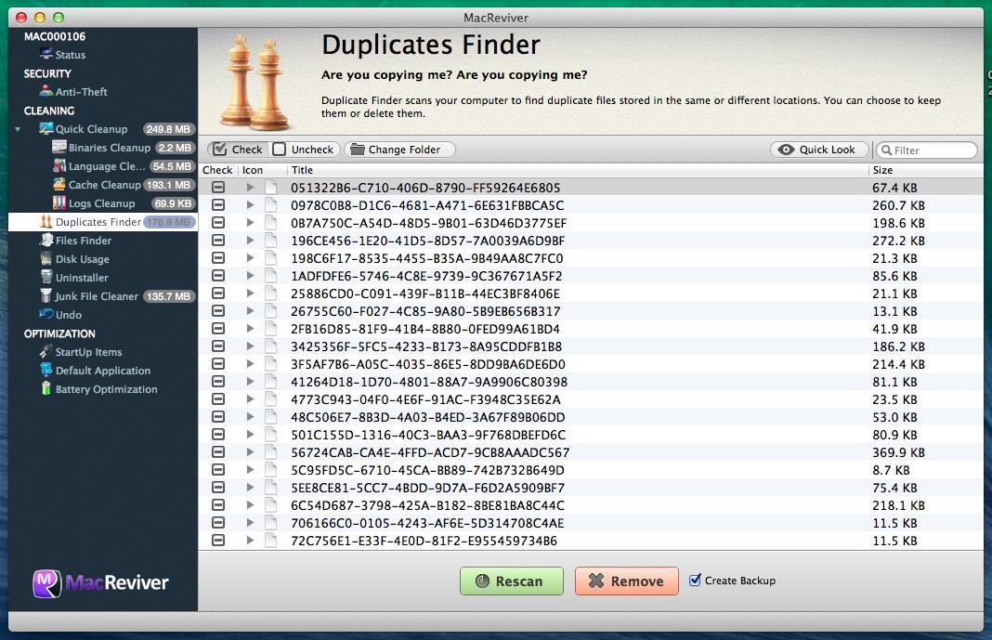Expand the 1ADFDFE6-5746-4C8E row triangle
Image resolution: width=992 pixels, height=640 pixels.
(x=250, y=276)
